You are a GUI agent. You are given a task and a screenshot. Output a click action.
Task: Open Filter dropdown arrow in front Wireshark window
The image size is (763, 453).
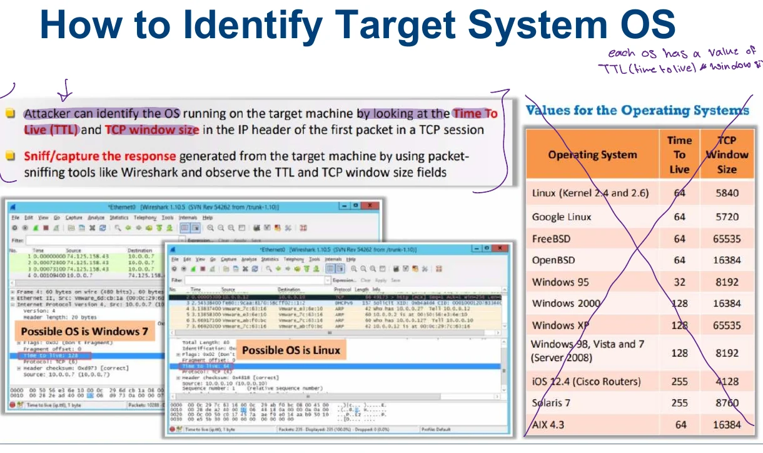point(327,280)
